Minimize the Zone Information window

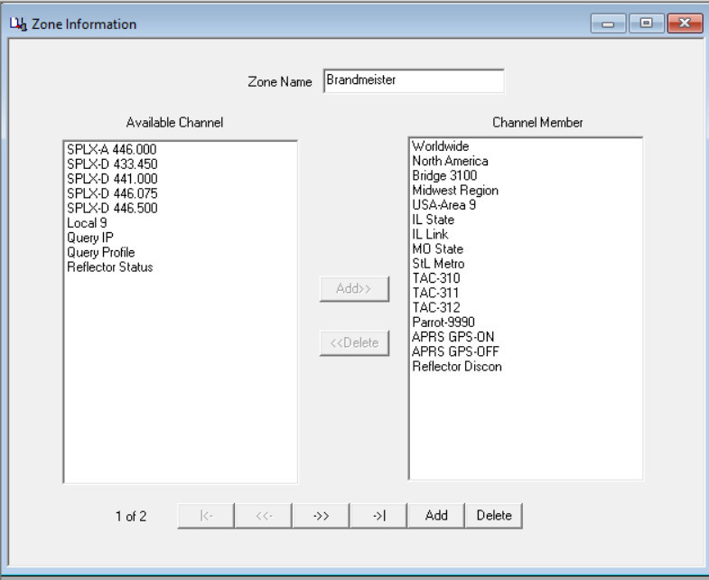(x=608, y=23)
